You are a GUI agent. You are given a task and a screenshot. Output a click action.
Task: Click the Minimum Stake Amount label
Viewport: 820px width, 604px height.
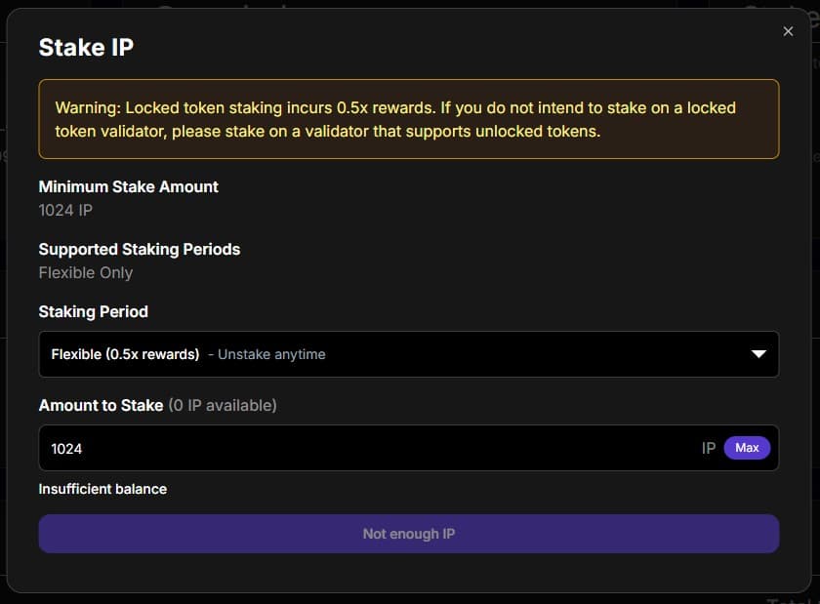click(128, 186)
